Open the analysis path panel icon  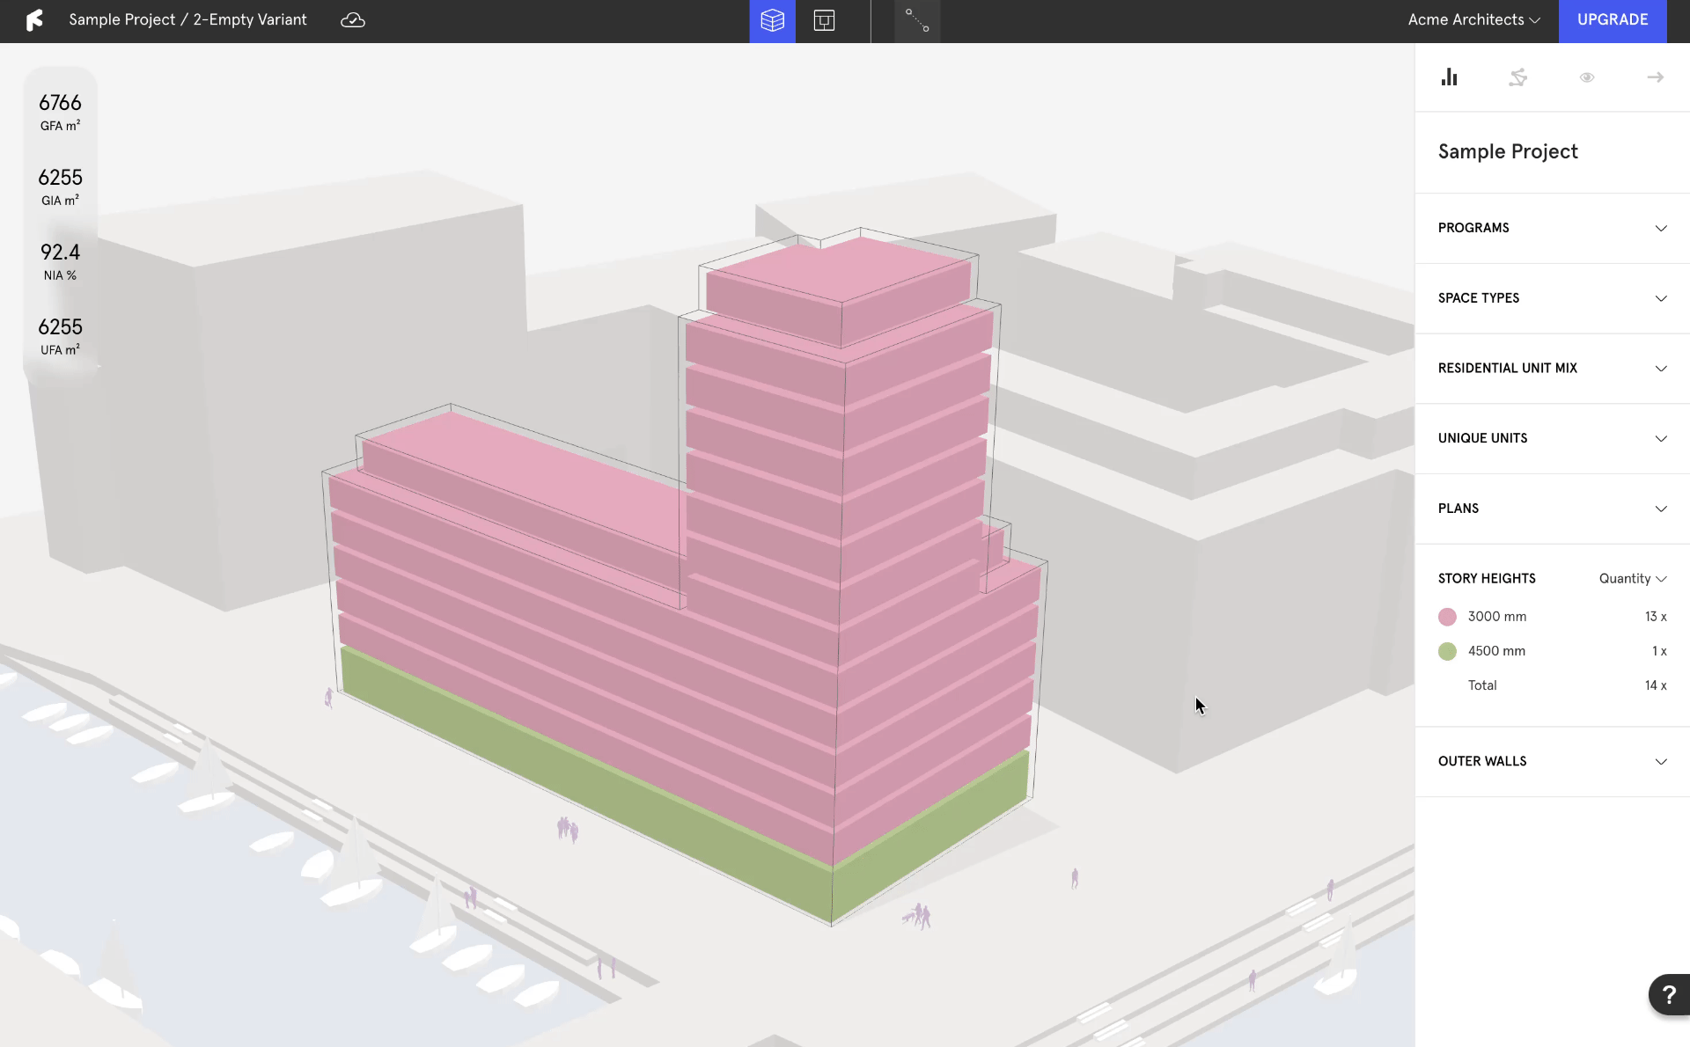pos(1517,77)
